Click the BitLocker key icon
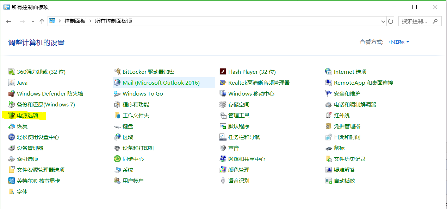Screen dimensions: 447x209 point(117,72)
